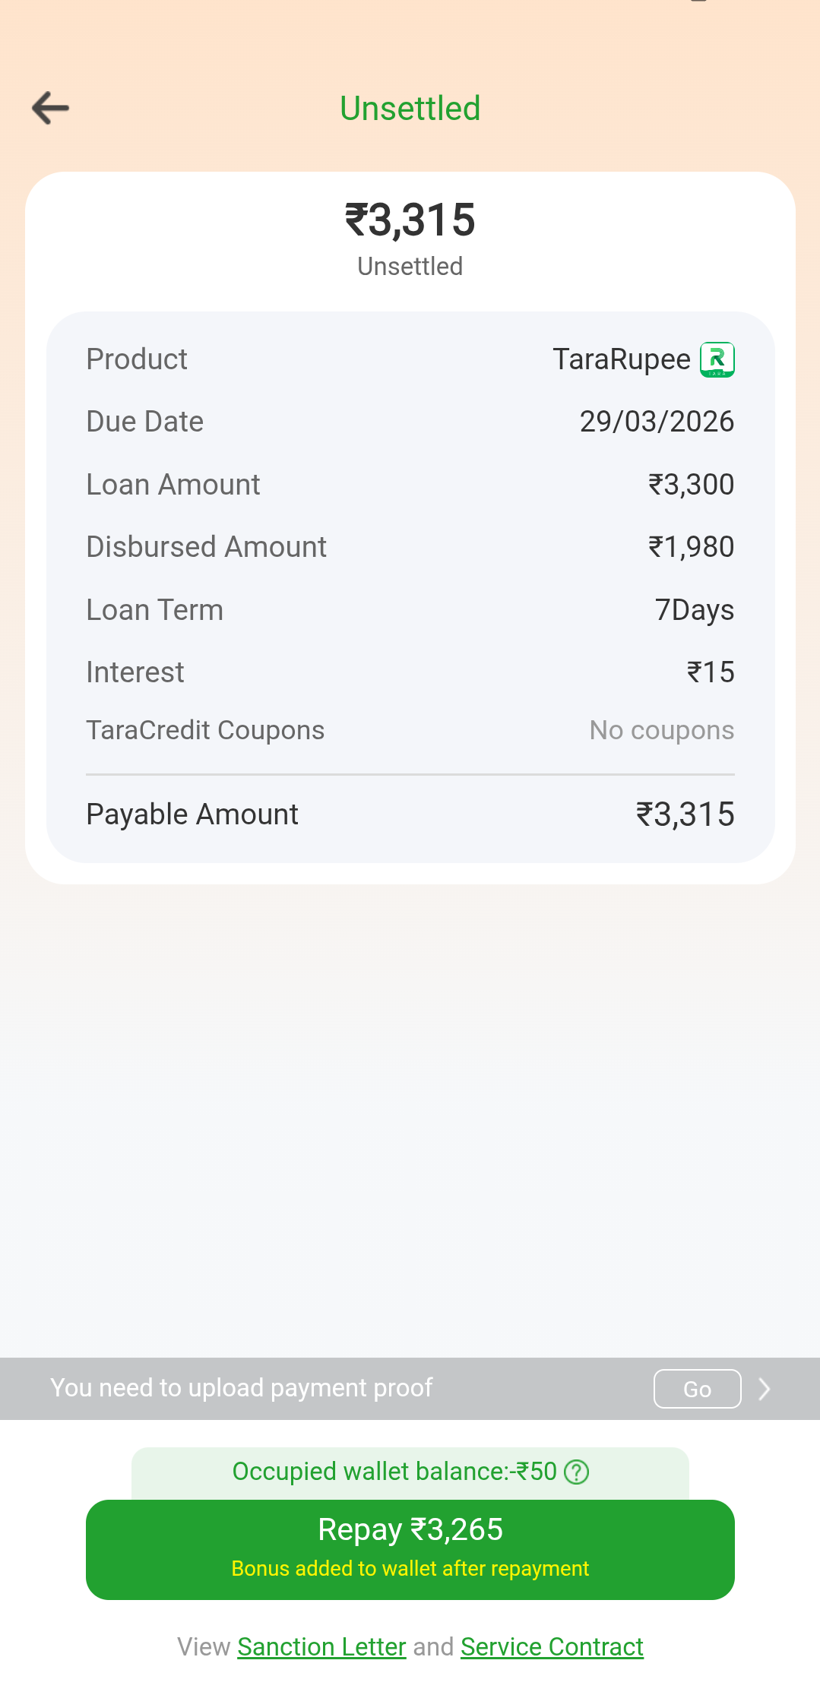Tap the Disbursed Amount ₹1,980 value
820x1695 pixels.
(x=690, y=547)
